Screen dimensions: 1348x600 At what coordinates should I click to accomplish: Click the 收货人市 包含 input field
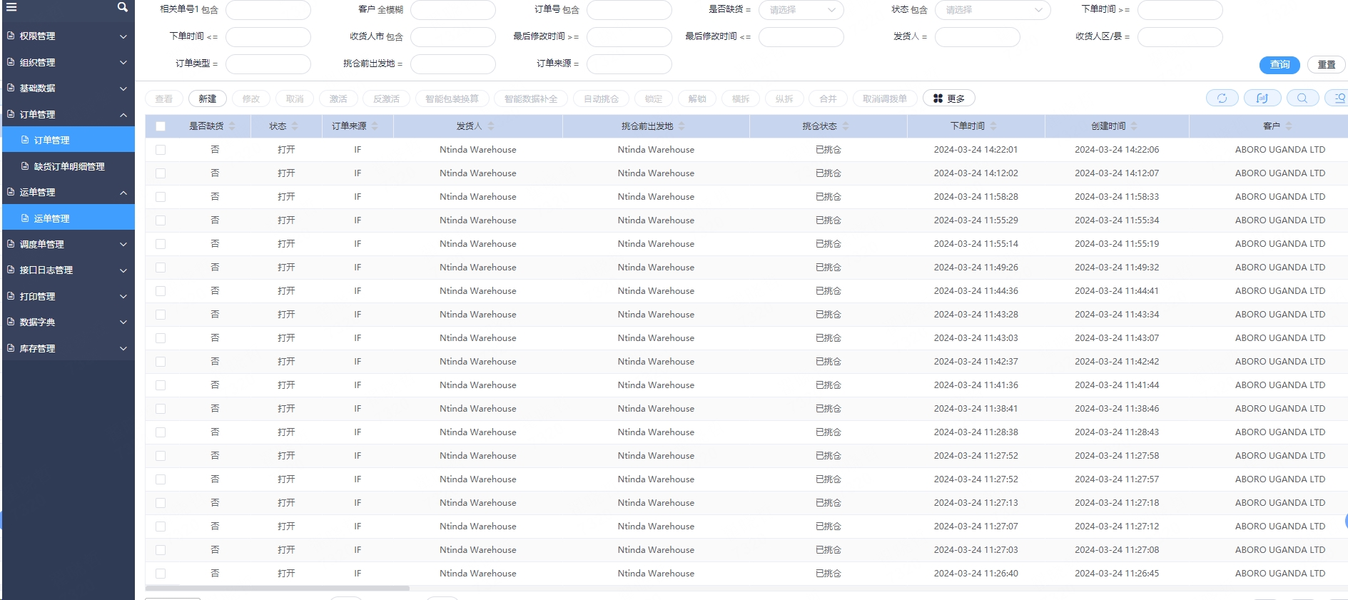point(452,37)
